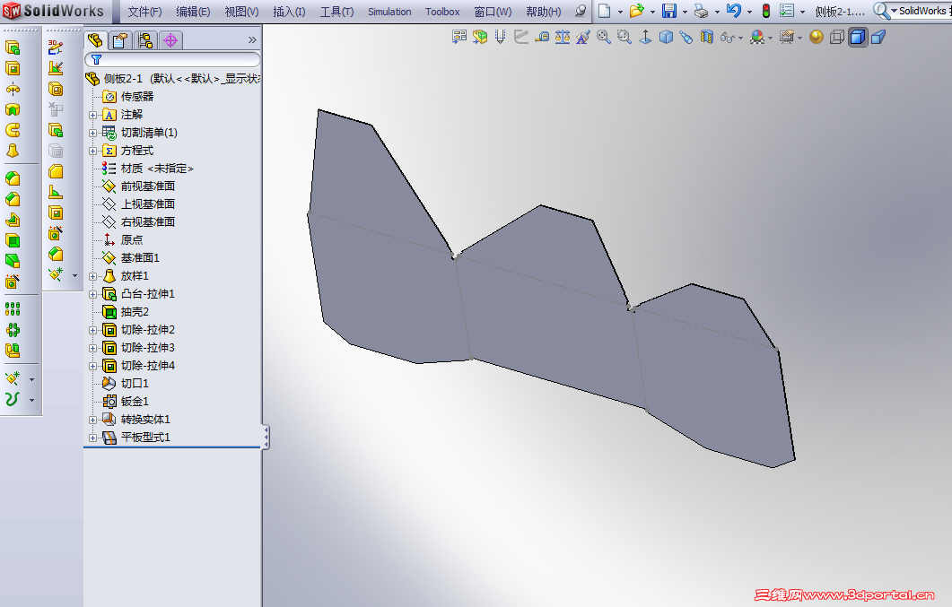This screenshot has height=607, width=952.
Task: Open an existing file
Action: coord(636,11)
